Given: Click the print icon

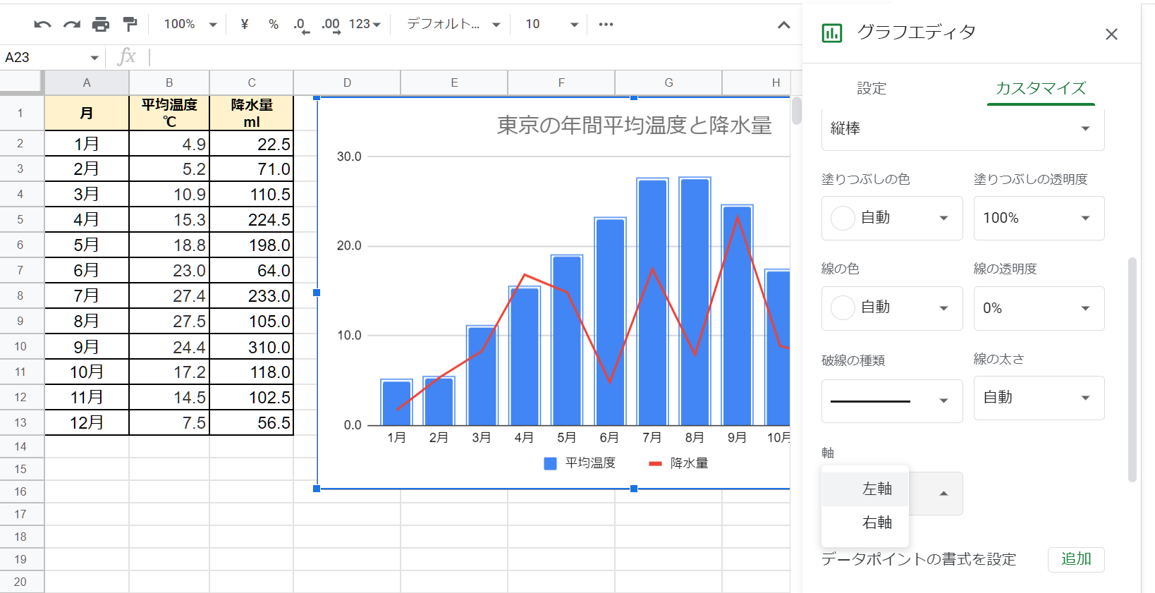Looking at the screenshot, I should tap(101, 25).
